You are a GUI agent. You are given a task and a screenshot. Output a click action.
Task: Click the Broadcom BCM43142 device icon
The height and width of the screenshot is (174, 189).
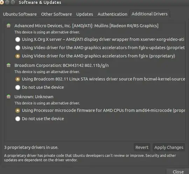coord(8,65)
